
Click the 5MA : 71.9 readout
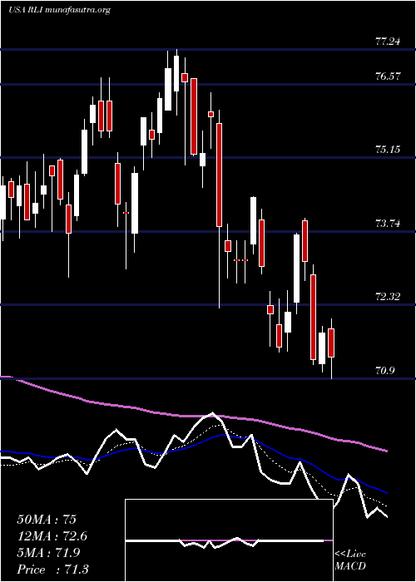click(x=49, y=553)
